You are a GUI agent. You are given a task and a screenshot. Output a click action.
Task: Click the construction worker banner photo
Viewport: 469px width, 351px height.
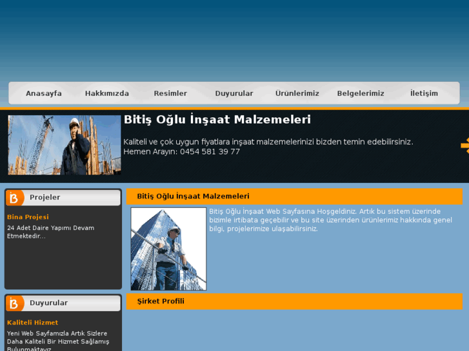point(65,145)
